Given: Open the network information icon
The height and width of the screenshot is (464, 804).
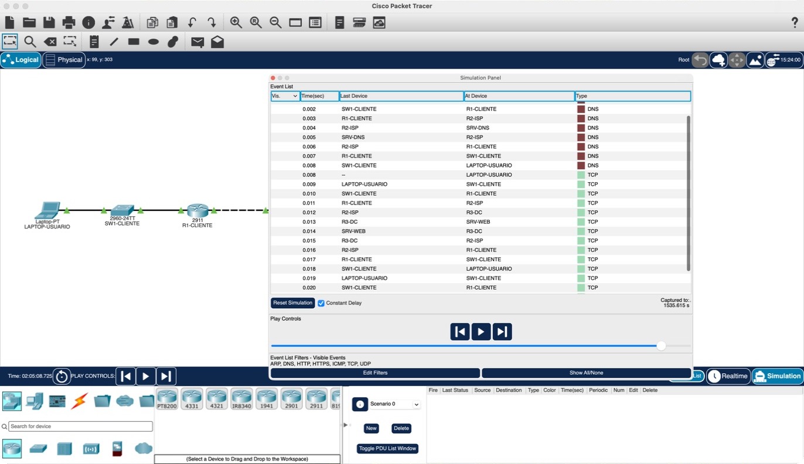Looking at the screenshot, I should pyautogui.click(x=88, y=23).
